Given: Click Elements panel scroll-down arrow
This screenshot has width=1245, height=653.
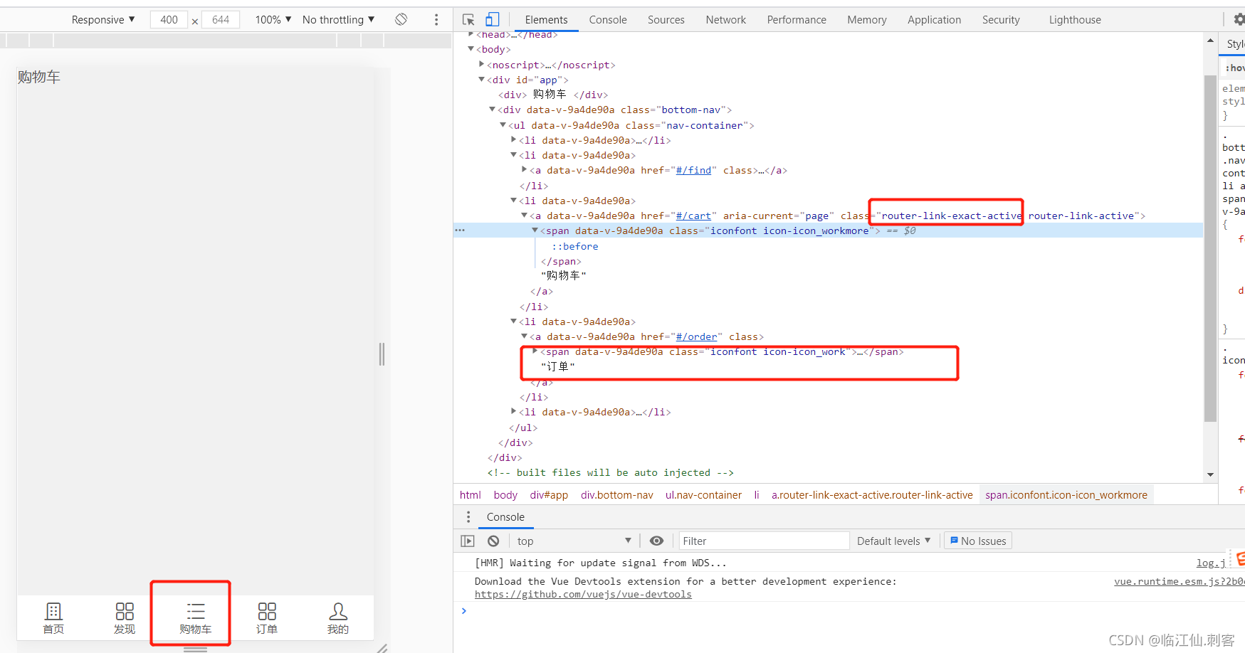Looking at the screenshot, I should coord(1210,474).
